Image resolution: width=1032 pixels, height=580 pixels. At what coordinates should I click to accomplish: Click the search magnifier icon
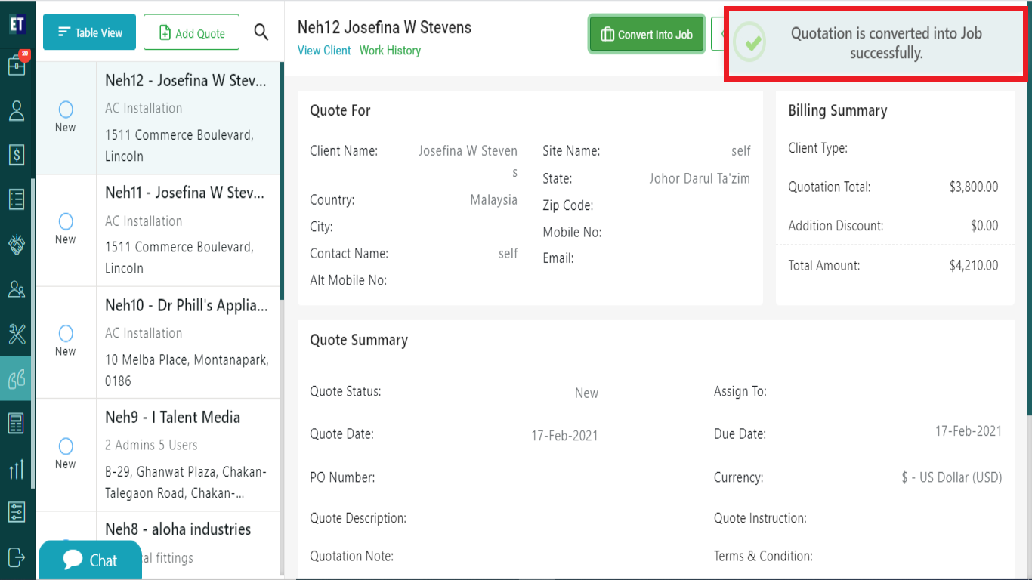click(261, 32)
